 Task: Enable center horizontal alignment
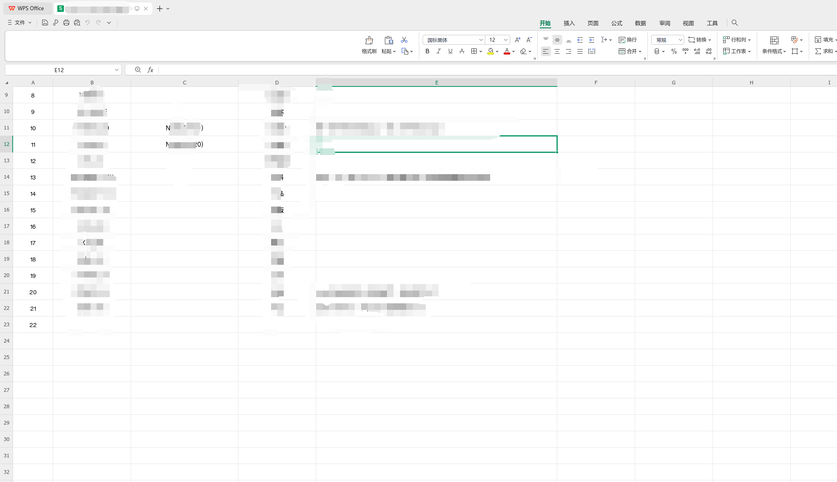557,51
